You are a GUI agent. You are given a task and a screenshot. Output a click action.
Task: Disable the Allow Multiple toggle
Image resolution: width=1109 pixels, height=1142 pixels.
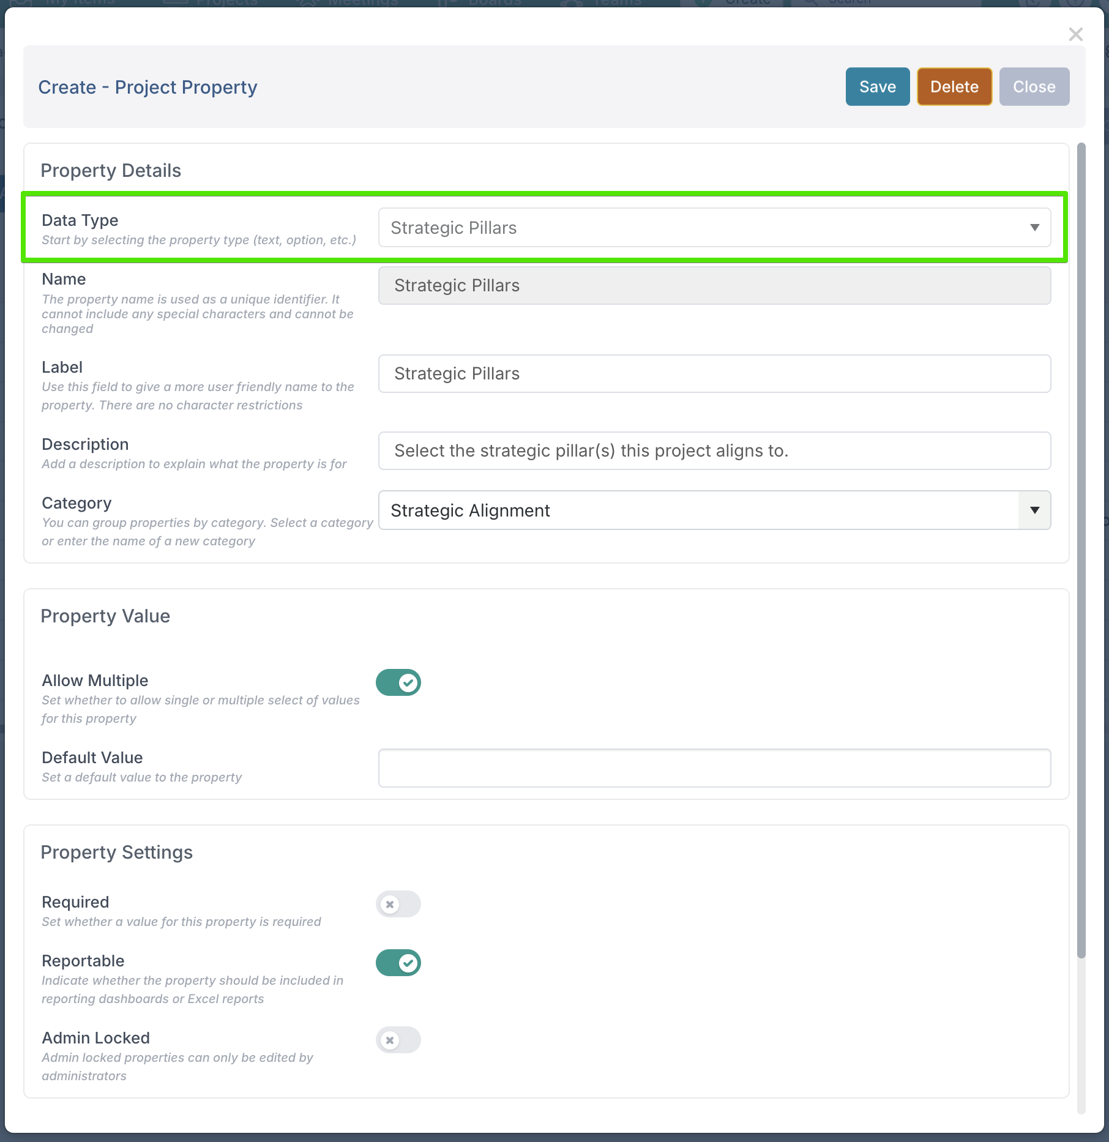click(398, 682)
